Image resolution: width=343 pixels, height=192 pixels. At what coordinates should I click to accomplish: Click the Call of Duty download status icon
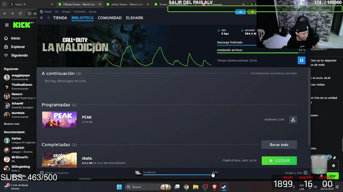click(138, 173)
